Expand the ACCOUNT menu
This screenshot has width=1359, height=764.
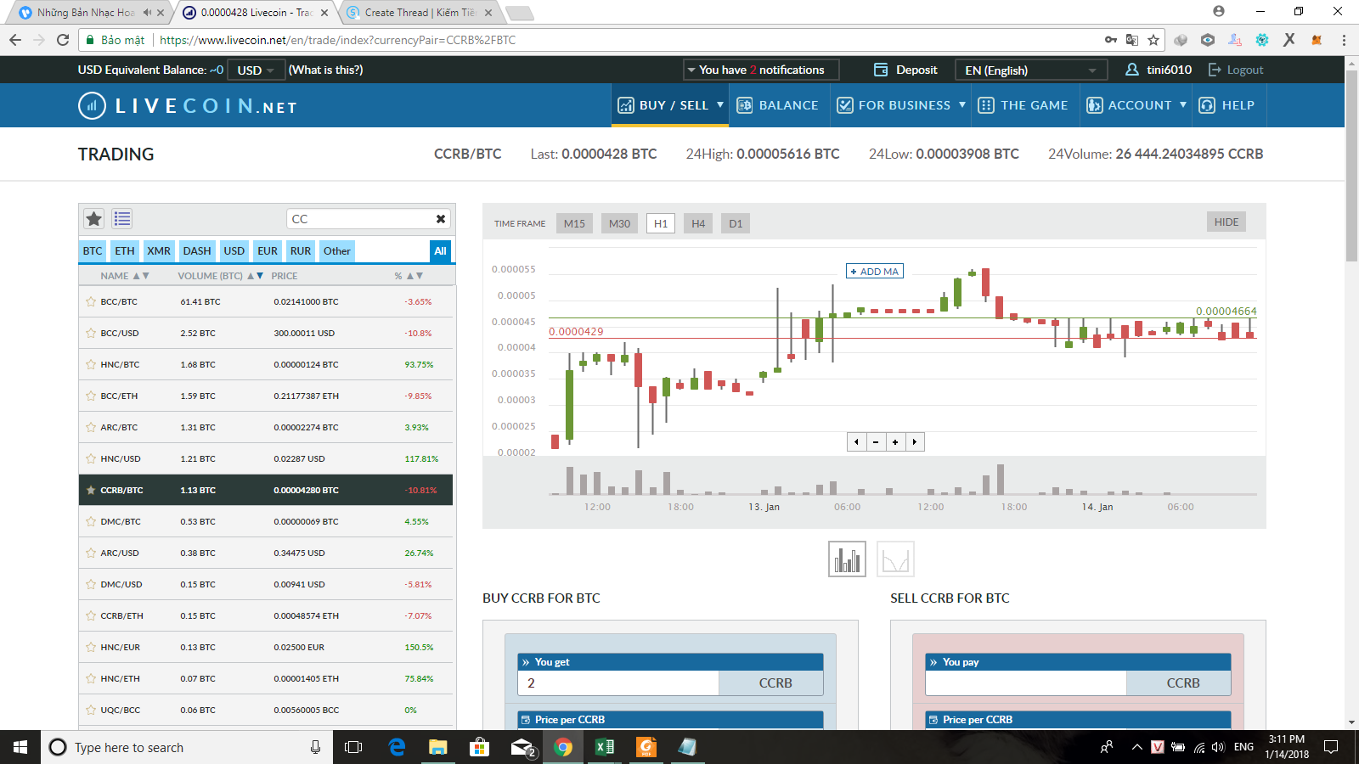pyautogui.click(x=1136, y=105)
